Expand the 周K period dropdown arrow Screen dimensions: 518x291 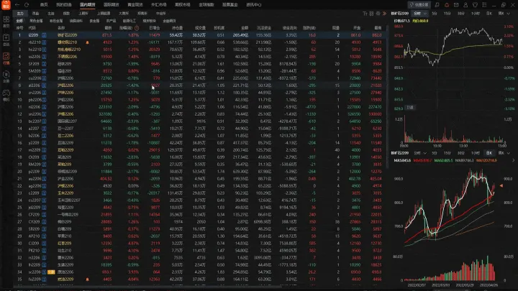(x=510, y=13)
